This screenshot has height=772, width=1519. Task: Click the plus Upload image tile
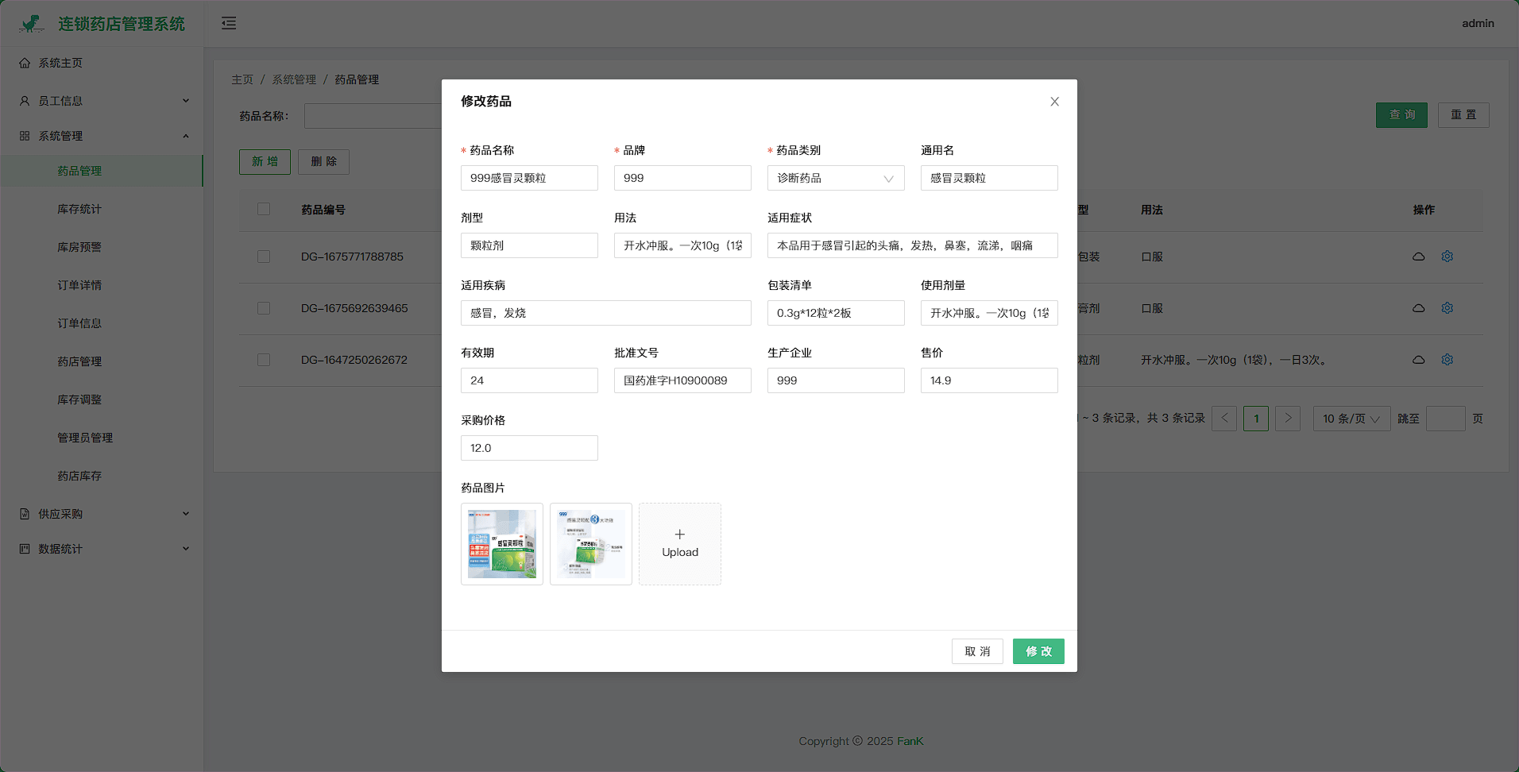coord(679,544)
